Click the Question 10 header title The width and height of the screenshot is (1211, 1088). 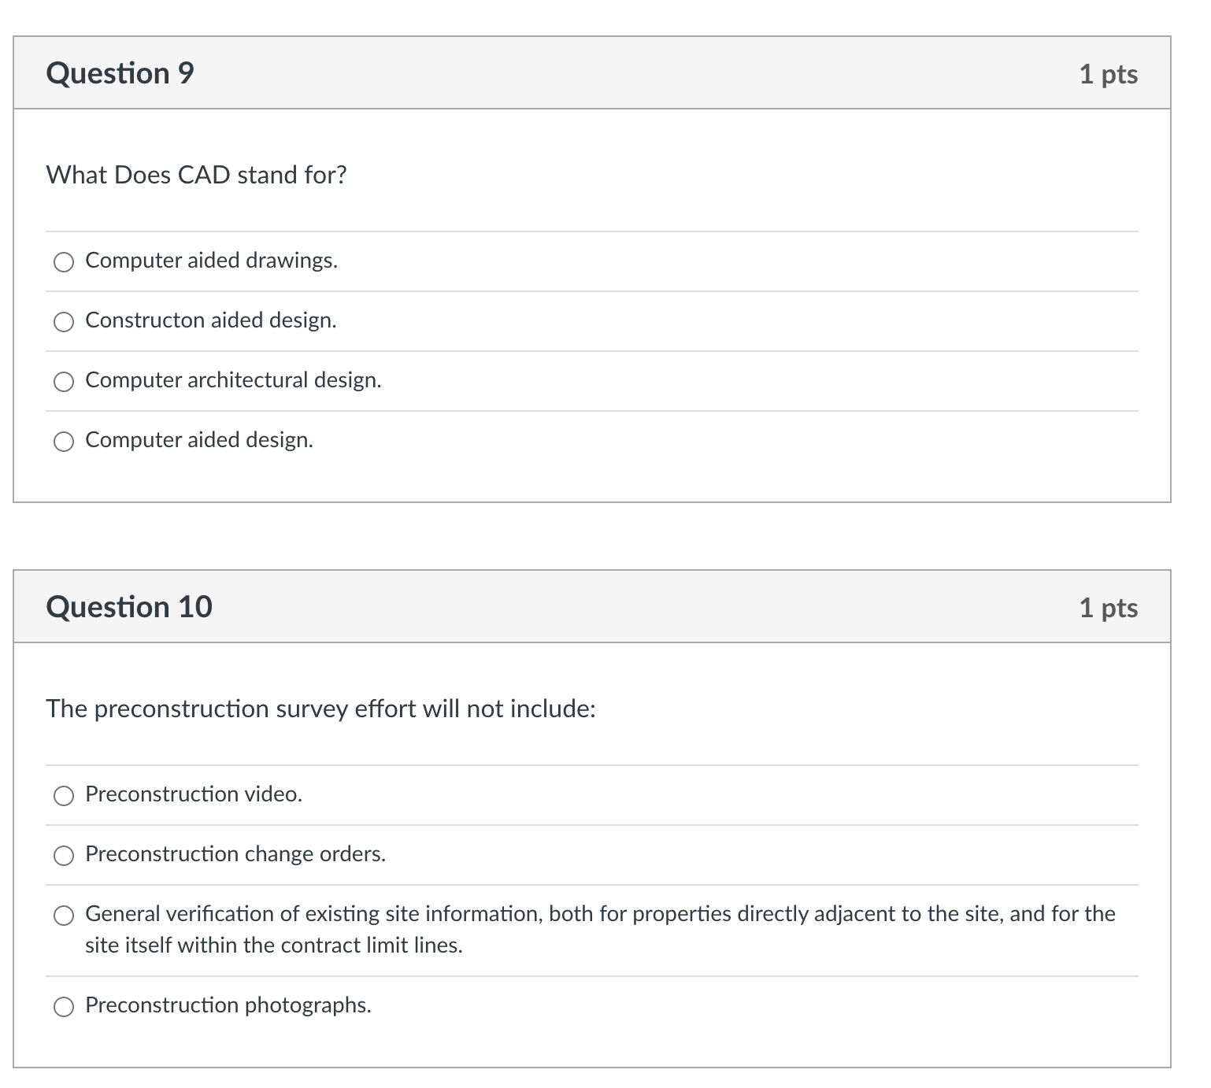click(x=129, y=607)
